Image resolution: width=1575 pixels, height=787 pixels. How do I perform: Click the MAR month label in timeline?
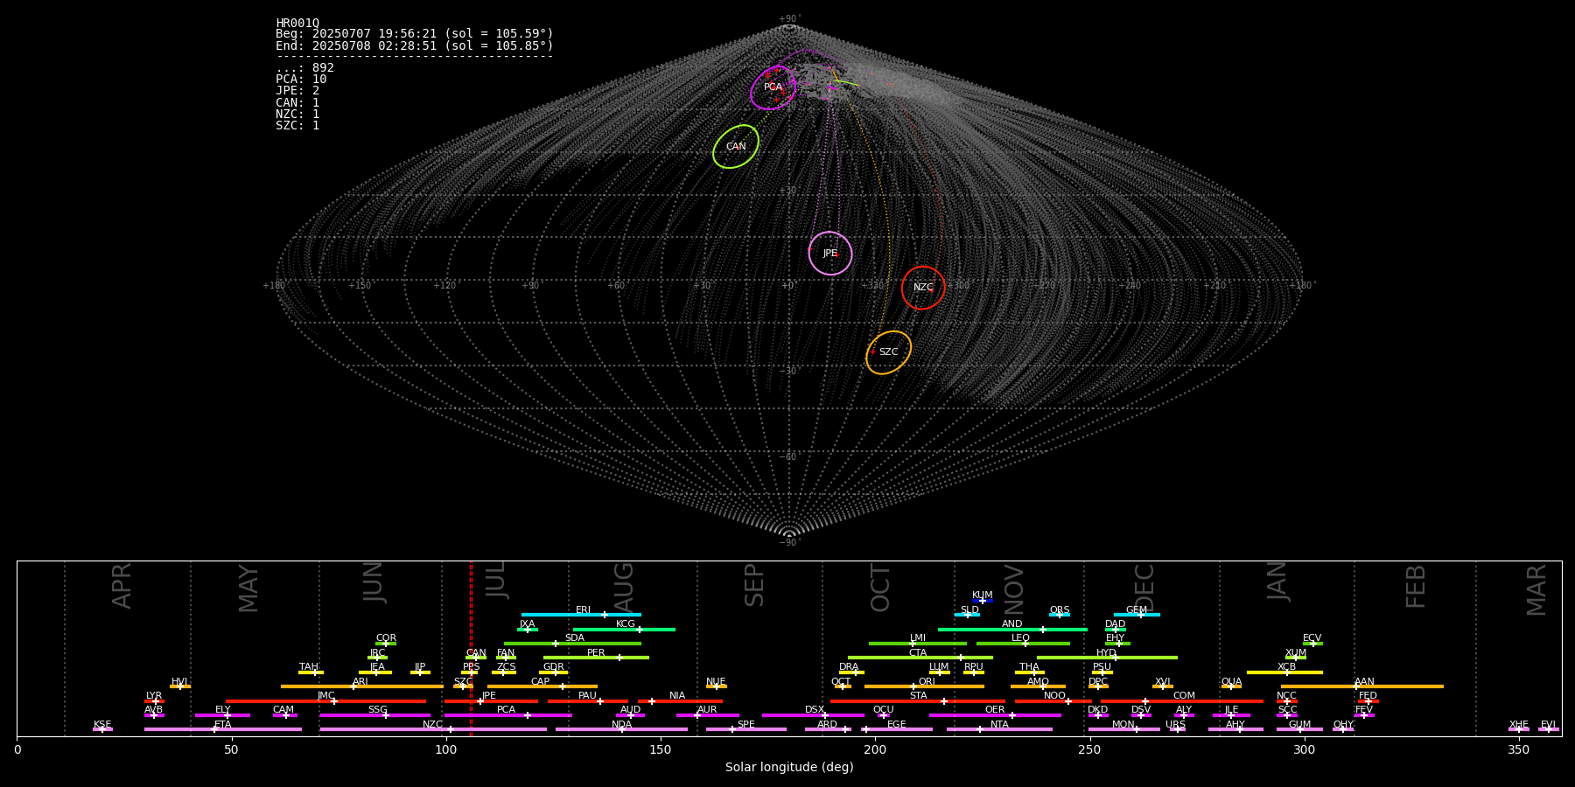point(1536,590)
